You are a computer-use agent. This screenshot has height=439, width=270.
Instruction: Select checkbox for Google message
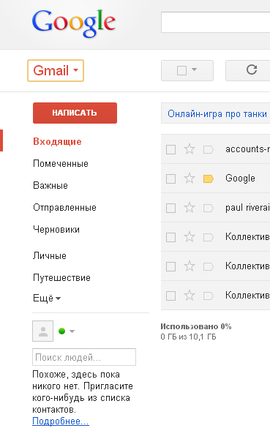tap(170, 179)
